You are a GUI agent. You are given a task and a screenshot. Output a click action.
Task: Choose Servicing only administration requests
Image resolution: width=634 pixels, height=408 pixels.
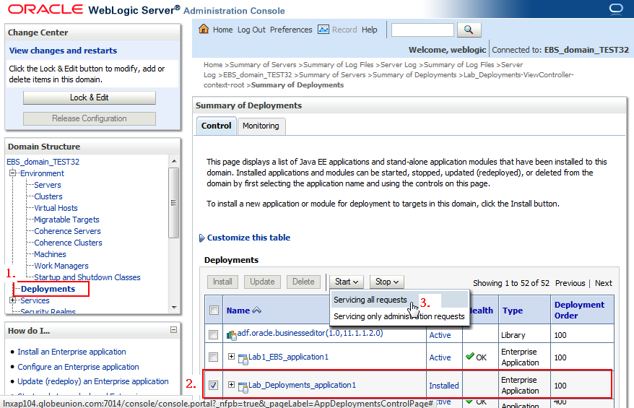tap(399, 316)
